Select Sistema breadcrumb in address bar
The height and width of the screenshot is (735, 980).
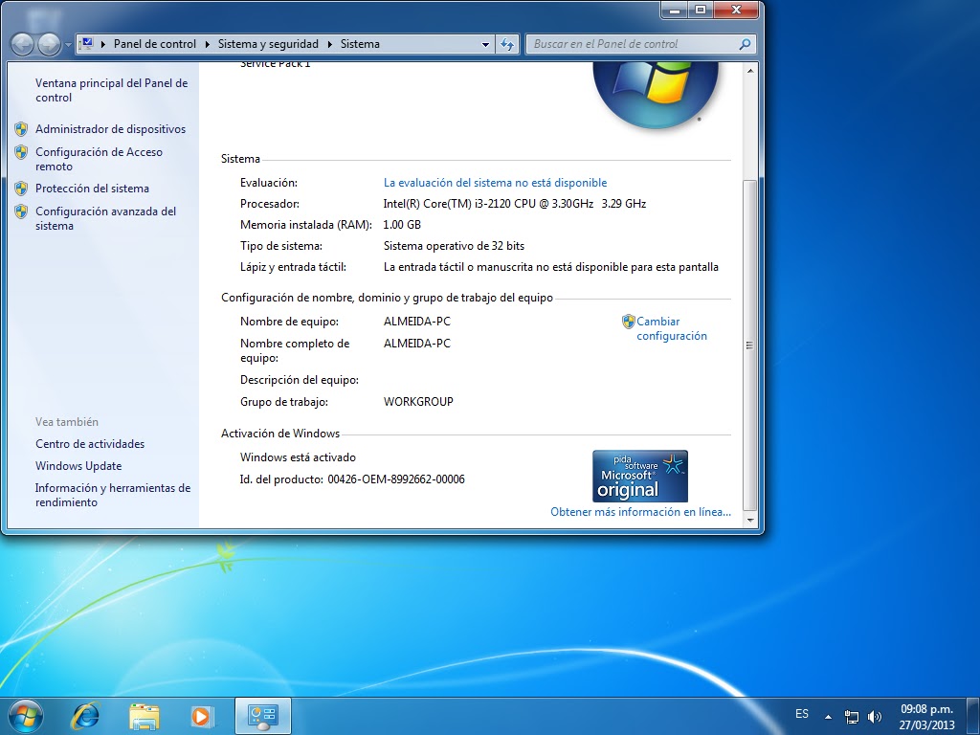[x=360, y=44]
